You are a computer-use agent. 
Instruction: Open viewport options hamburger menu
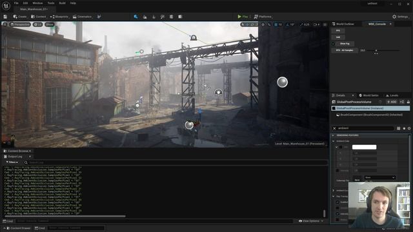click(x=5, y=24)
